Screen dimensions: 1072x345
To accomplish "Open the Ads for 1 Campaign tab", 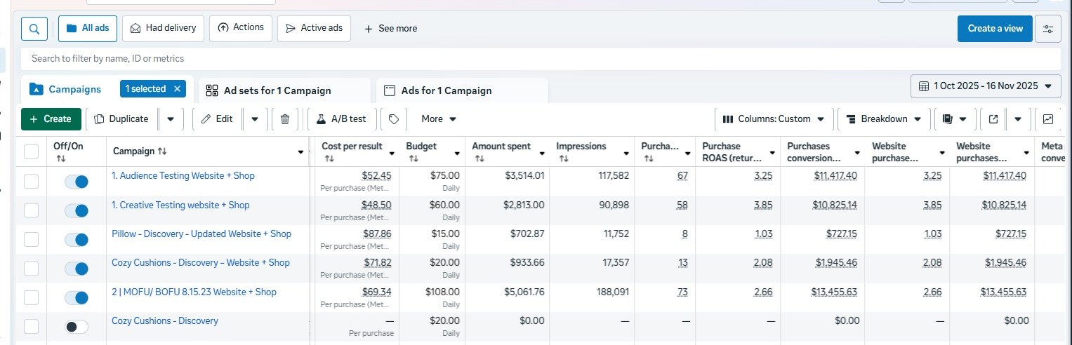I will click(446, 90).
